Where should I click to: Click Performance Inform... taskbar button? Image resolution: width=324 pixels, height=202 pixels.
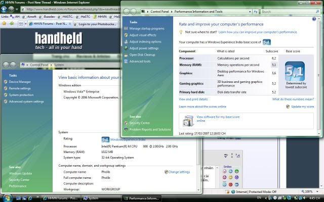pos(142,198)
